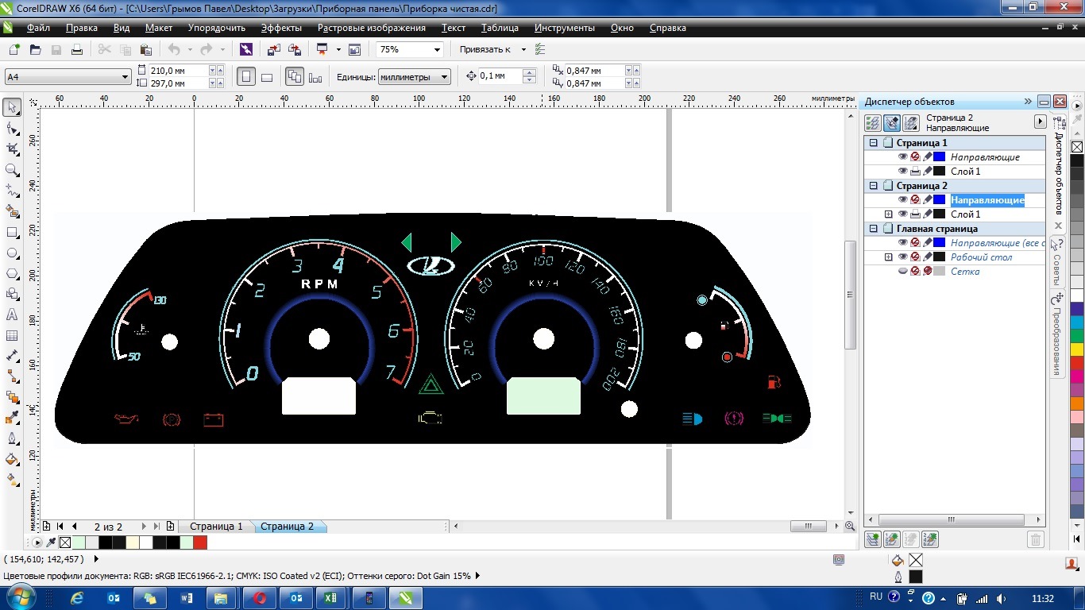This screenshot has height=610, width=1085.
Task: Select the Outline Pen tool
Action: pyautogui.click(x=12, y=438)
